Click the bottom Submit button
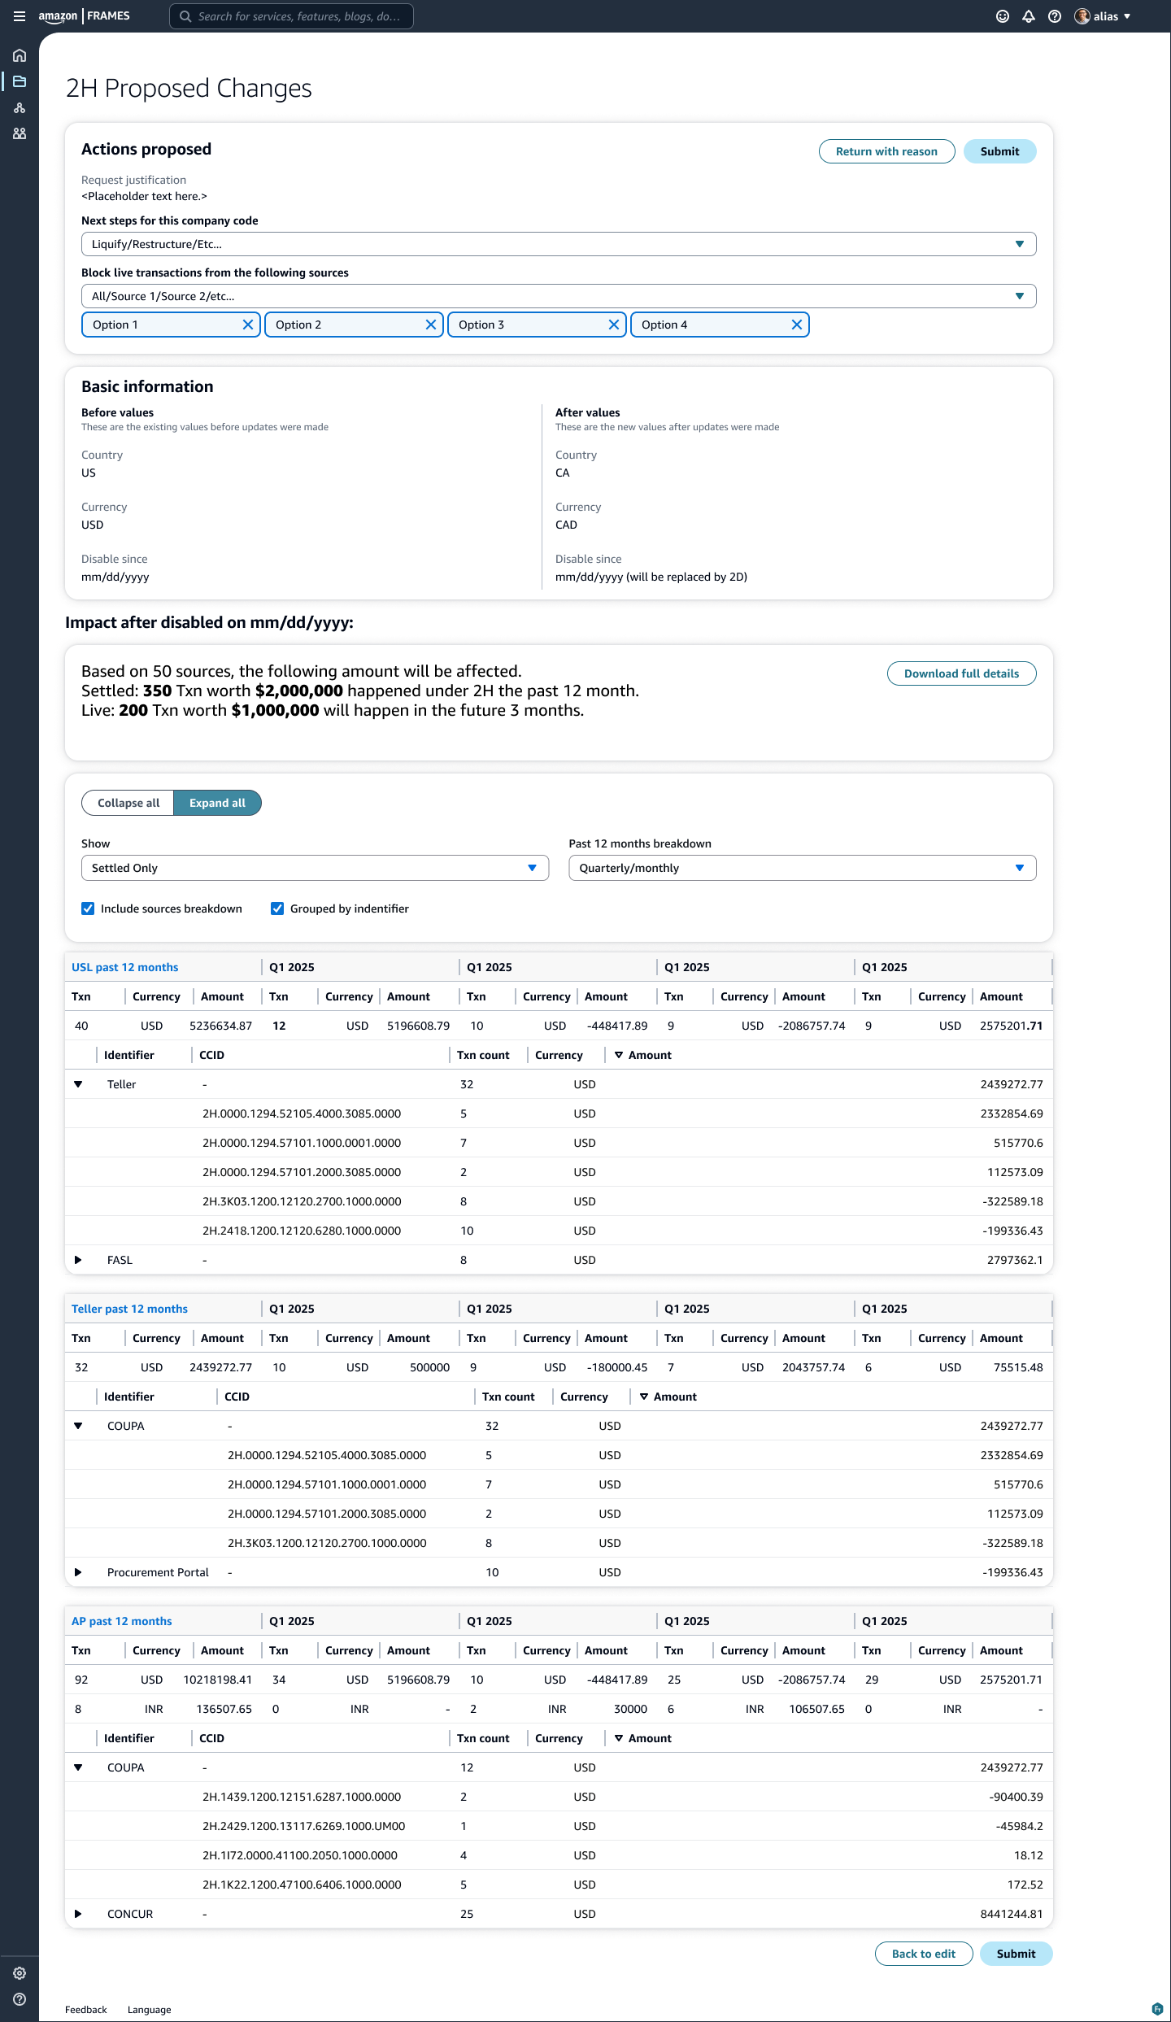 coord(1016,1954)
